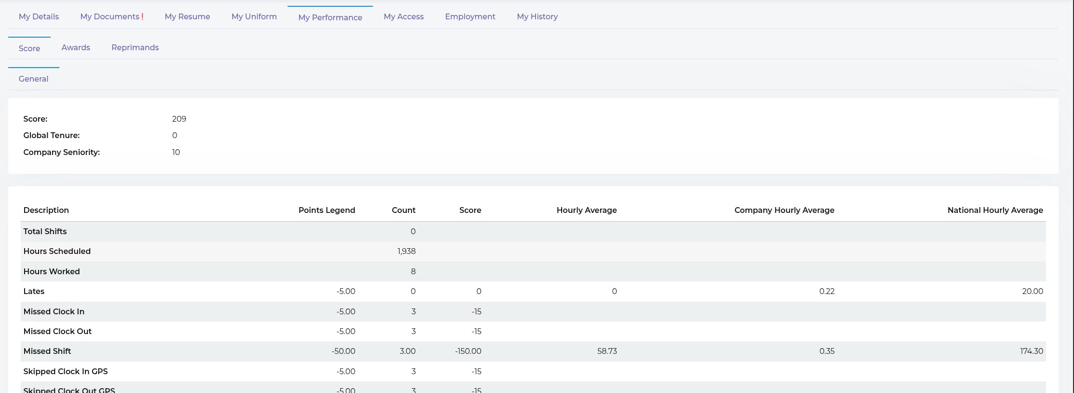
Task: Click the Lates national average 20.00
Action: point(1033,291)
